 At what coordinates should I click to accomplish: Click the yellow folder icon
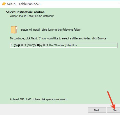coord(14,30)
